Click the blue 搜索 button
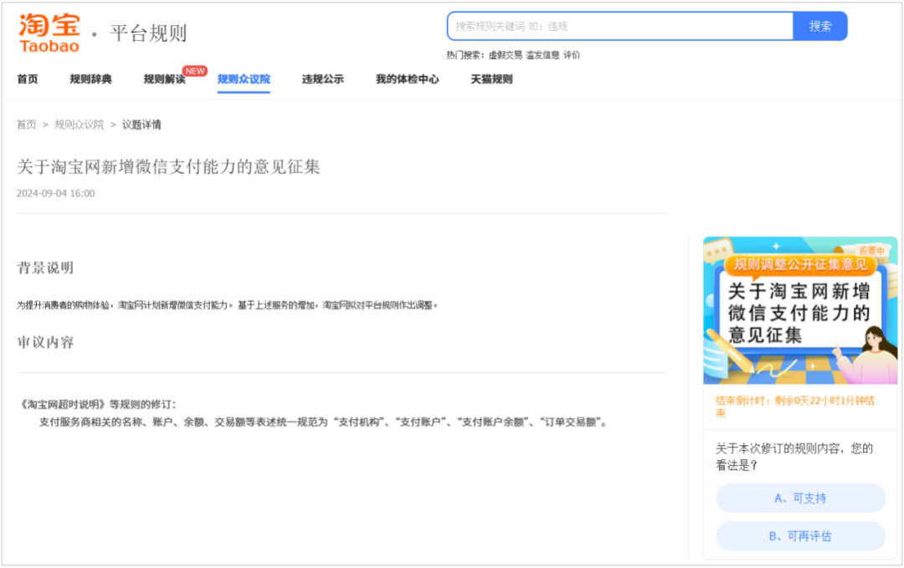 click(819, 26)
